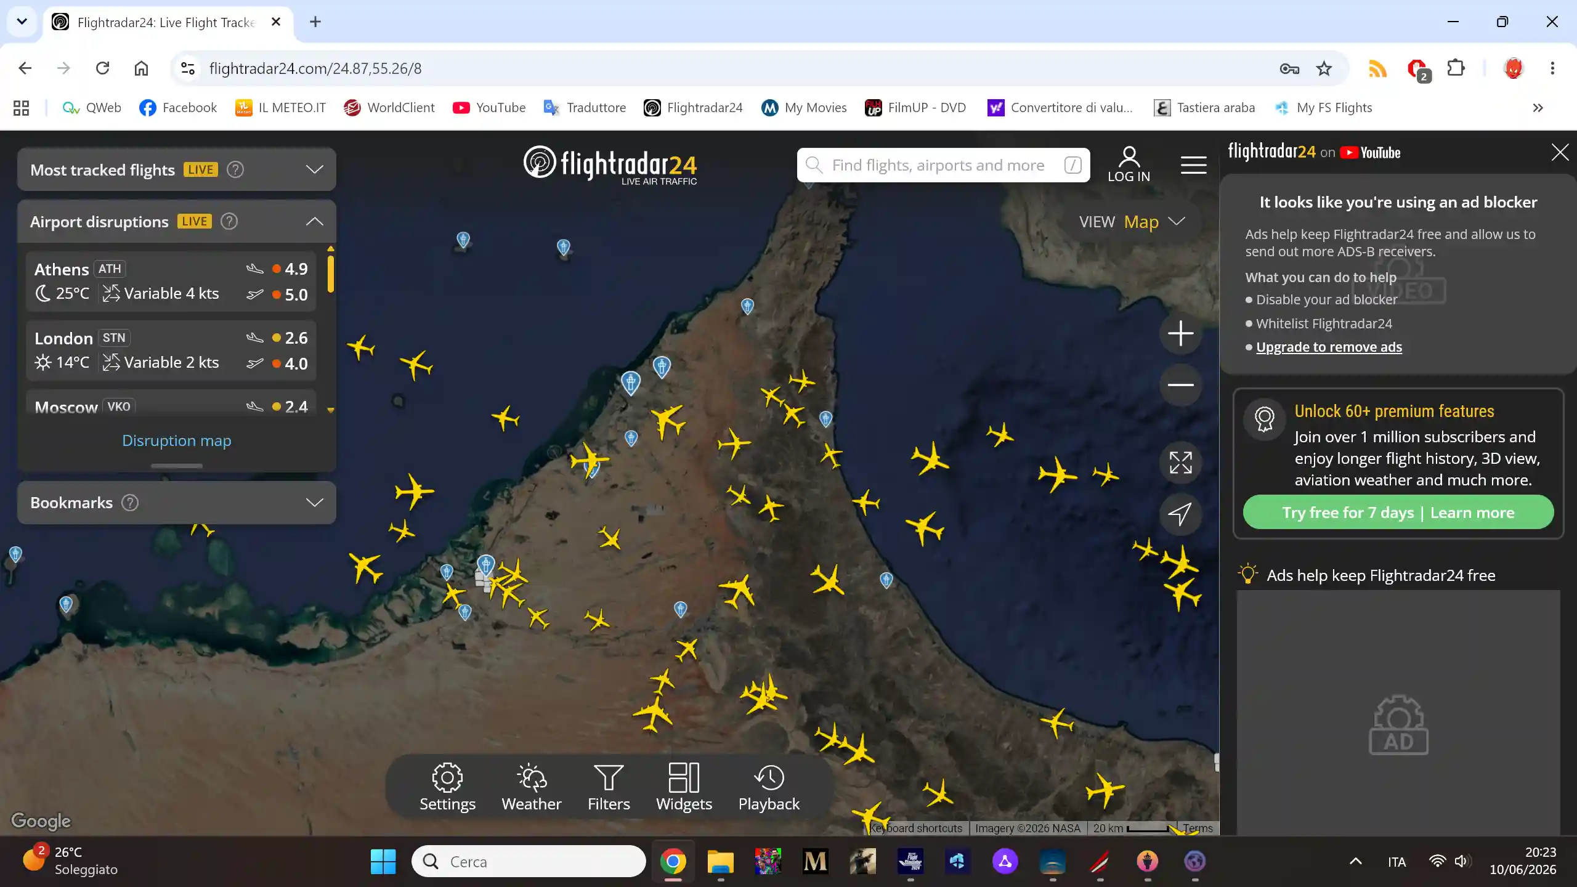
Task: Open File Explorer from taskbar
Action: [x=720, y=861]
